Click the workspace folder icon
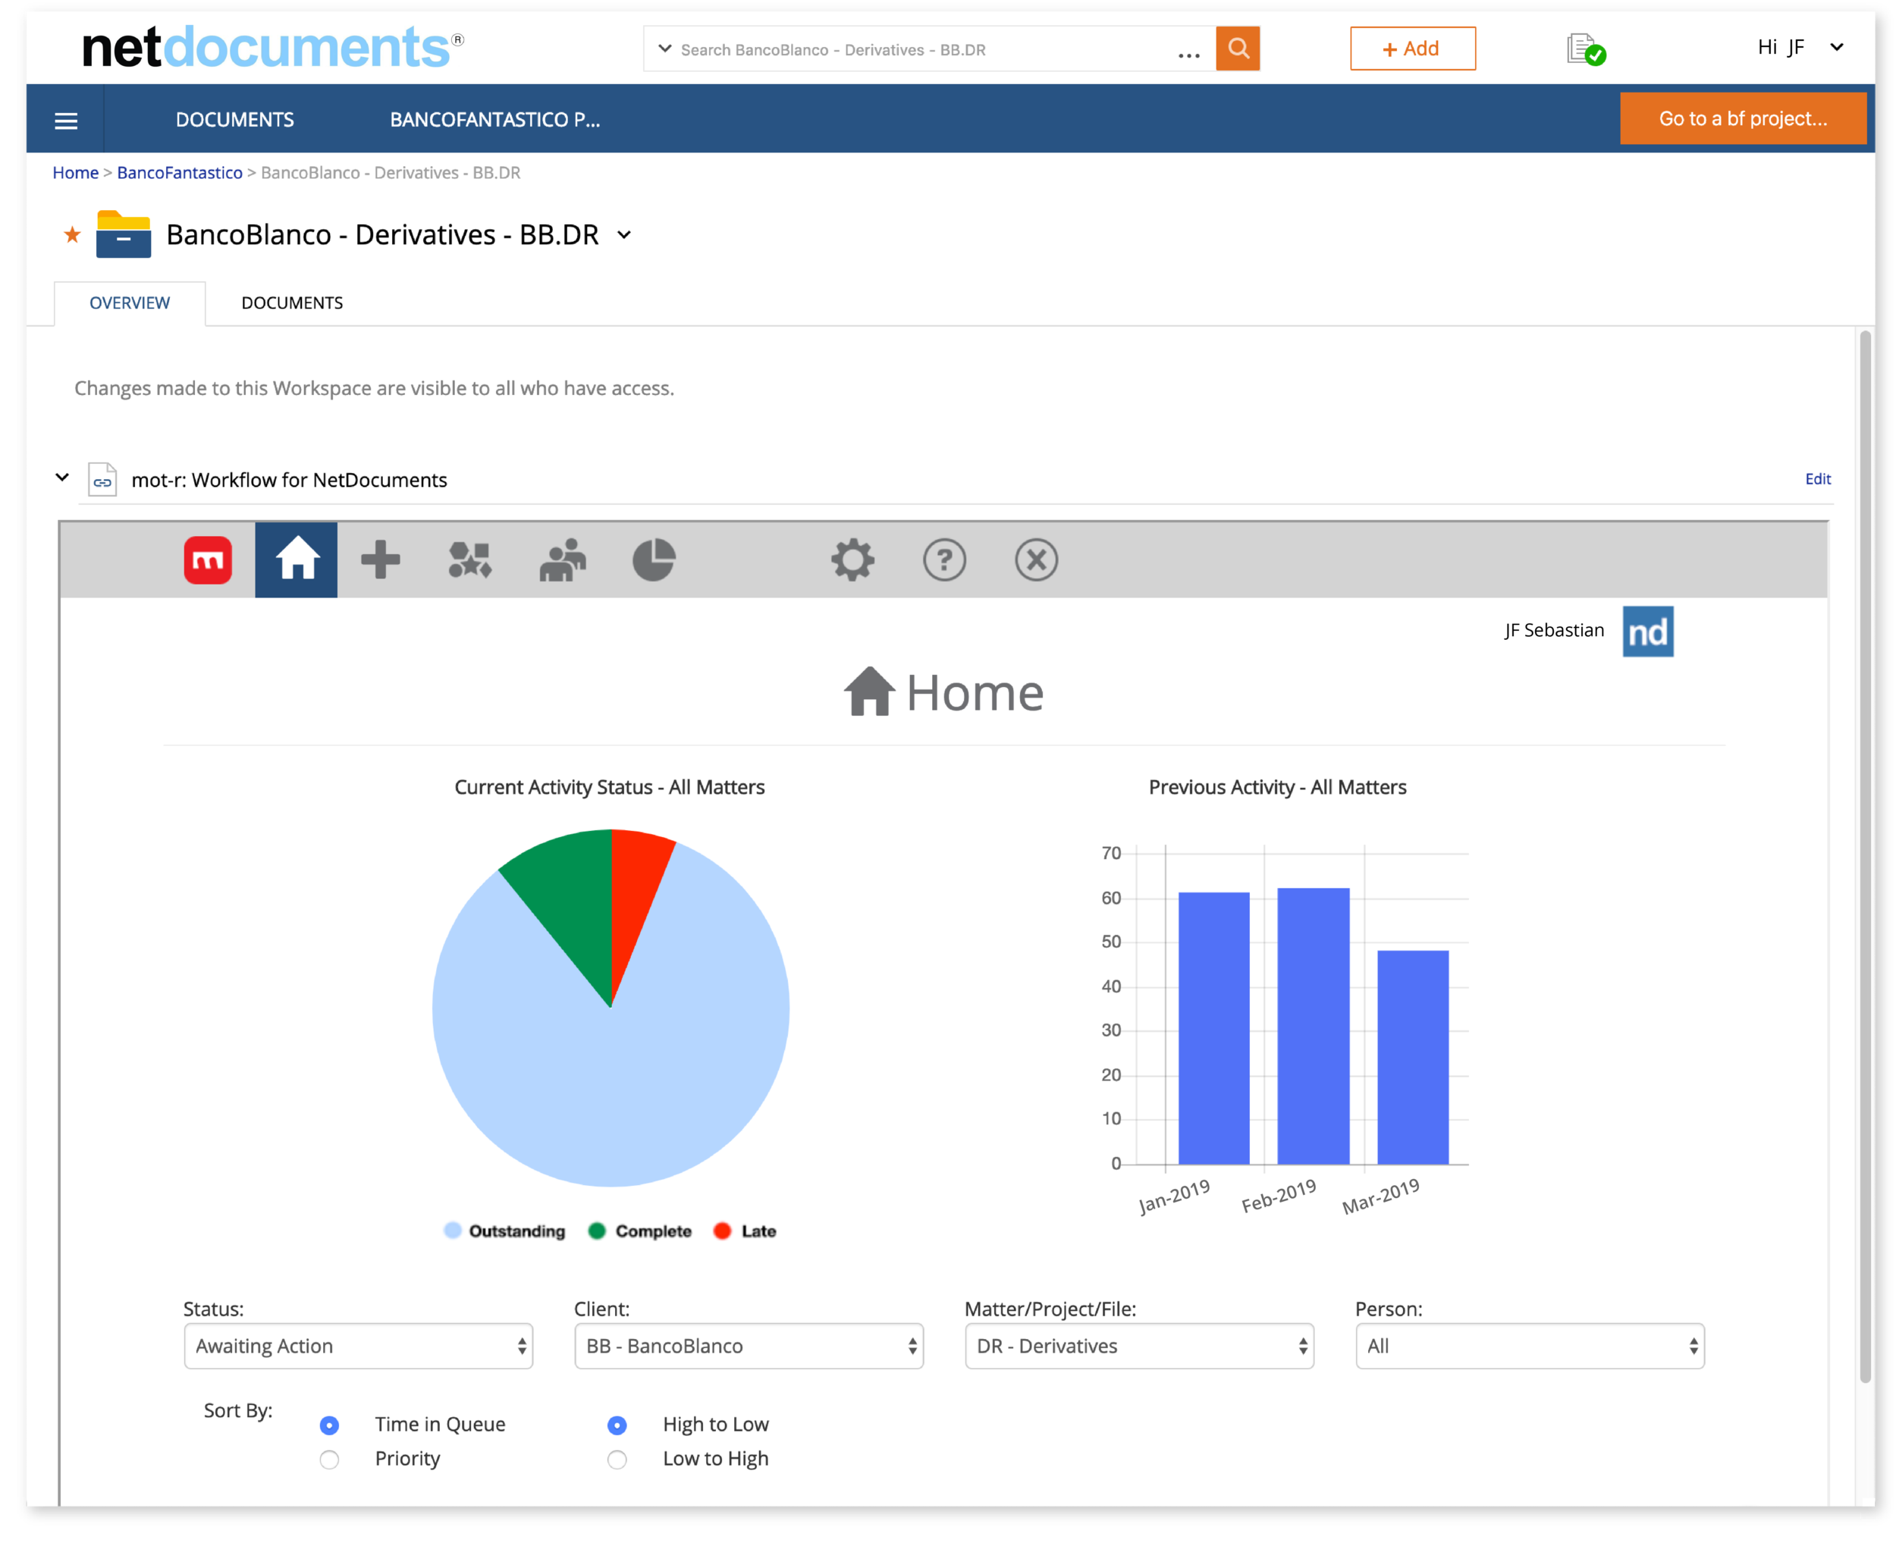 (x=123, y=234)
